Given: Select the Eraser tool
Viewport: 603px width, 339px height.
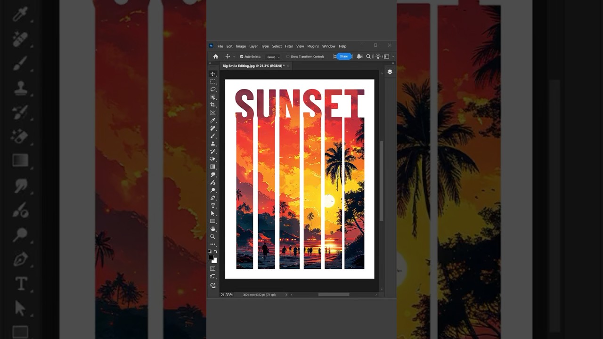Looking at the screenshot, I should 212,159.
